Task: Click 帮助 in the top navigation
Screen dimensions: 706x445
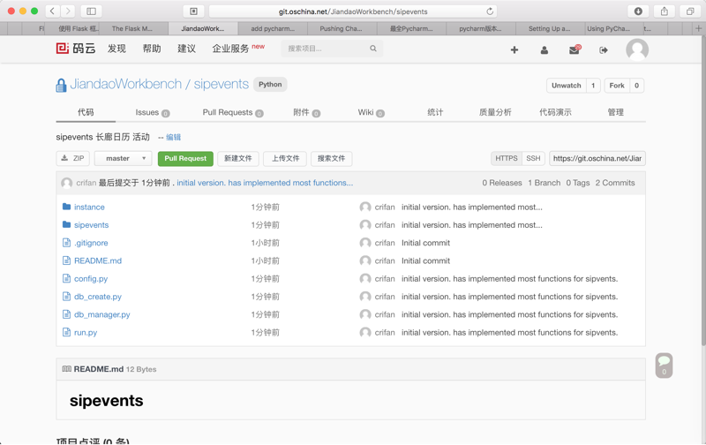Action: pos(152,49)
